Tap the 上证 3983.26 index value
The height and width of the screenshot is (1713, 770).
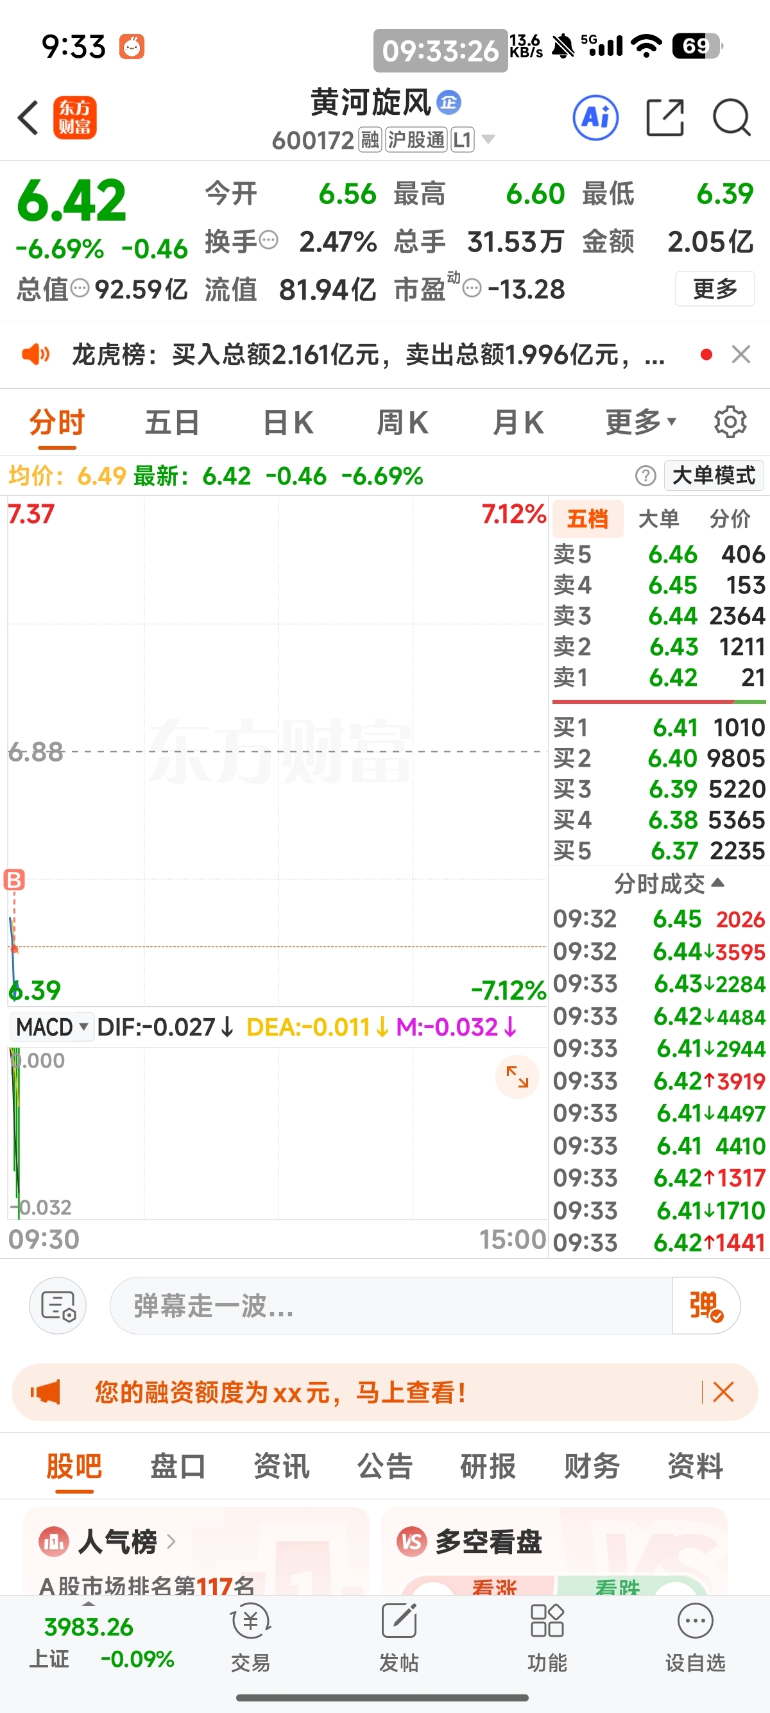click(89, 1627)
